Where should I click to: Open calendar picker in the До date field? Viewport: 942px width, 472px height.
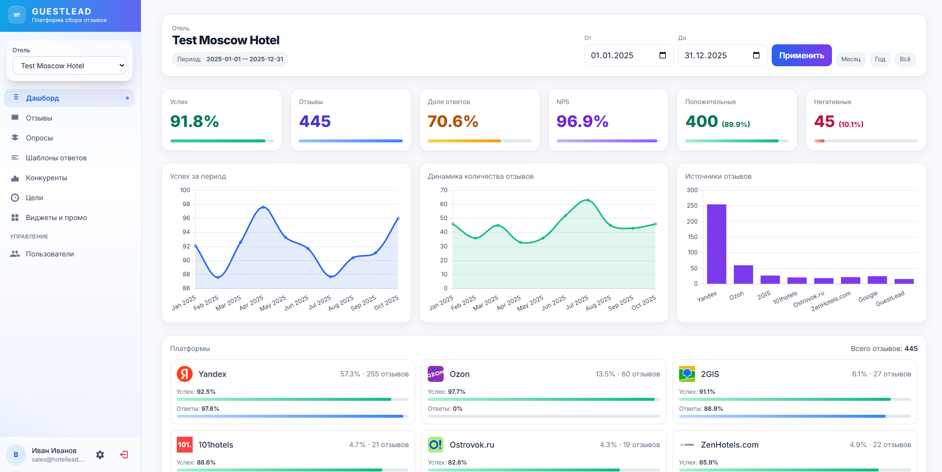[x=756, y=55]
